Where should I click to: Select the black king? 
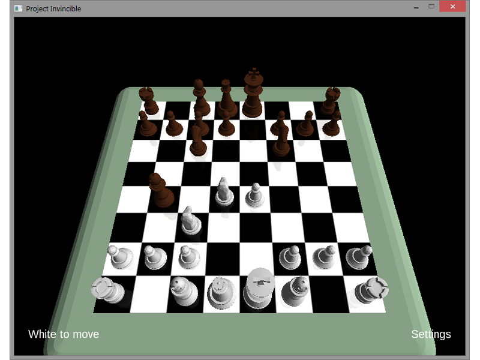[253, 94]
